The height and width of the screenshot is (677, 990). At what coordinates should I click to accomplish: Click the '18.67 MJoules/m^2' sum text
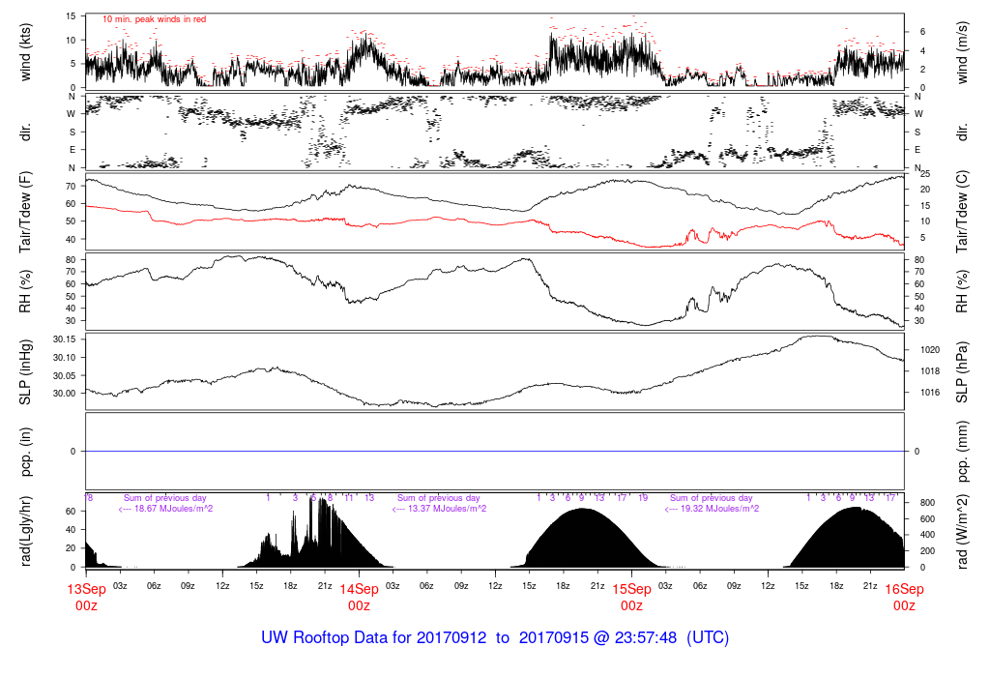pyautogui.click(x=173, y=509)
